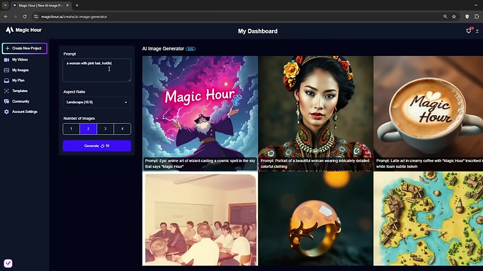This screenshot has width=483, height=271.
Task: Open Templates in sidebar
Action: [x=20, y=91]
